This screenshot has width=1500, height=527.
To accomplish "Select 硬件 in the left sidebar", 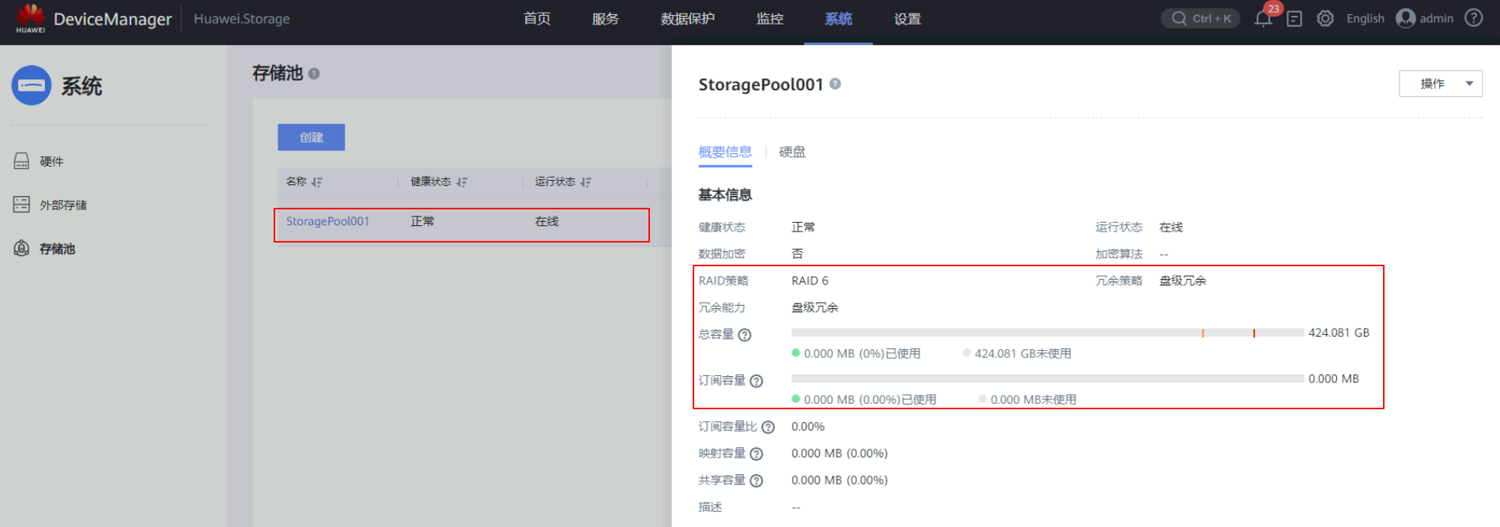I will pos(51,162).
